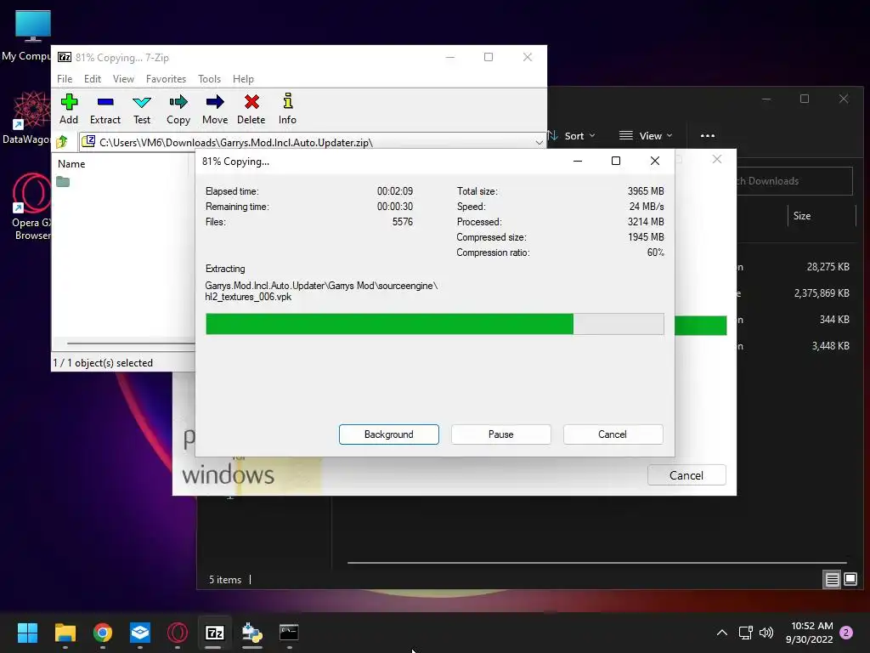Image resolution: width=870 pixels, height=653 pixels.
Task: Open network status in system tray
Action: tap(746, 633)
